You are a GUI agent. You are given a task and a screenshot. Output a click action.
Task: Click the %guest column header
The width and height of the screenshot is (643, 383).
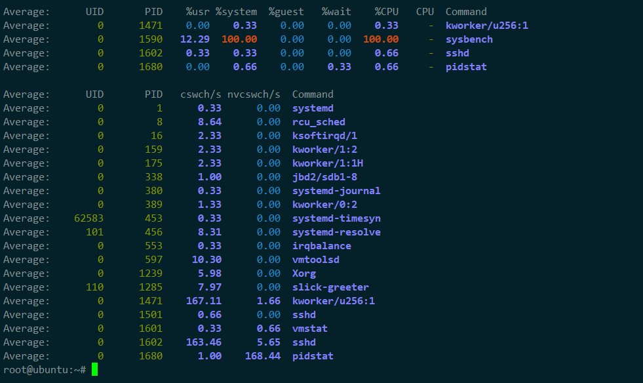click(286, 12)
